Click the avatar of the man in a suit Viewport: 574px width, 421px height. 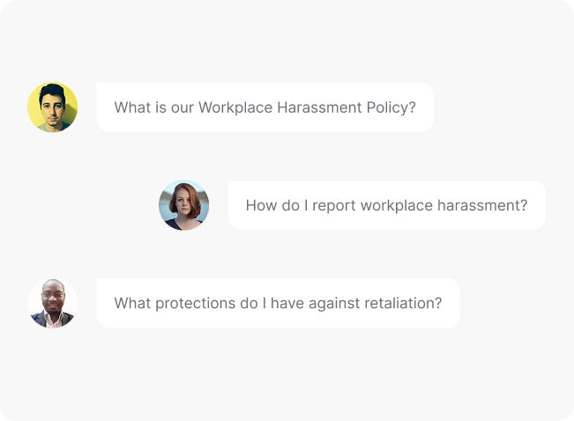(52, 303)
